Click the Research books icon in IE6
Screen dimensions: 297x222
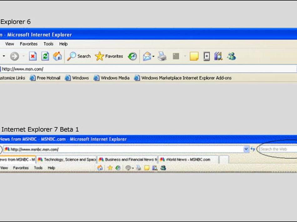(x=218, y=56)
